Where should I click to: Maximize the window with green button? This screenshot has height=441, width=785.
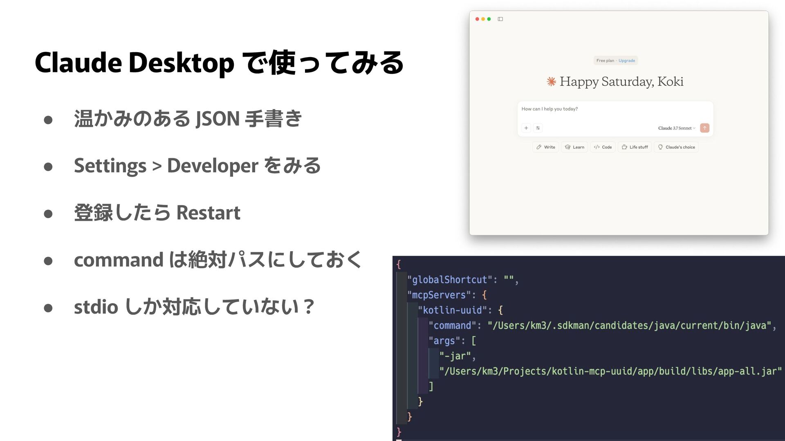tap(489, 19)
